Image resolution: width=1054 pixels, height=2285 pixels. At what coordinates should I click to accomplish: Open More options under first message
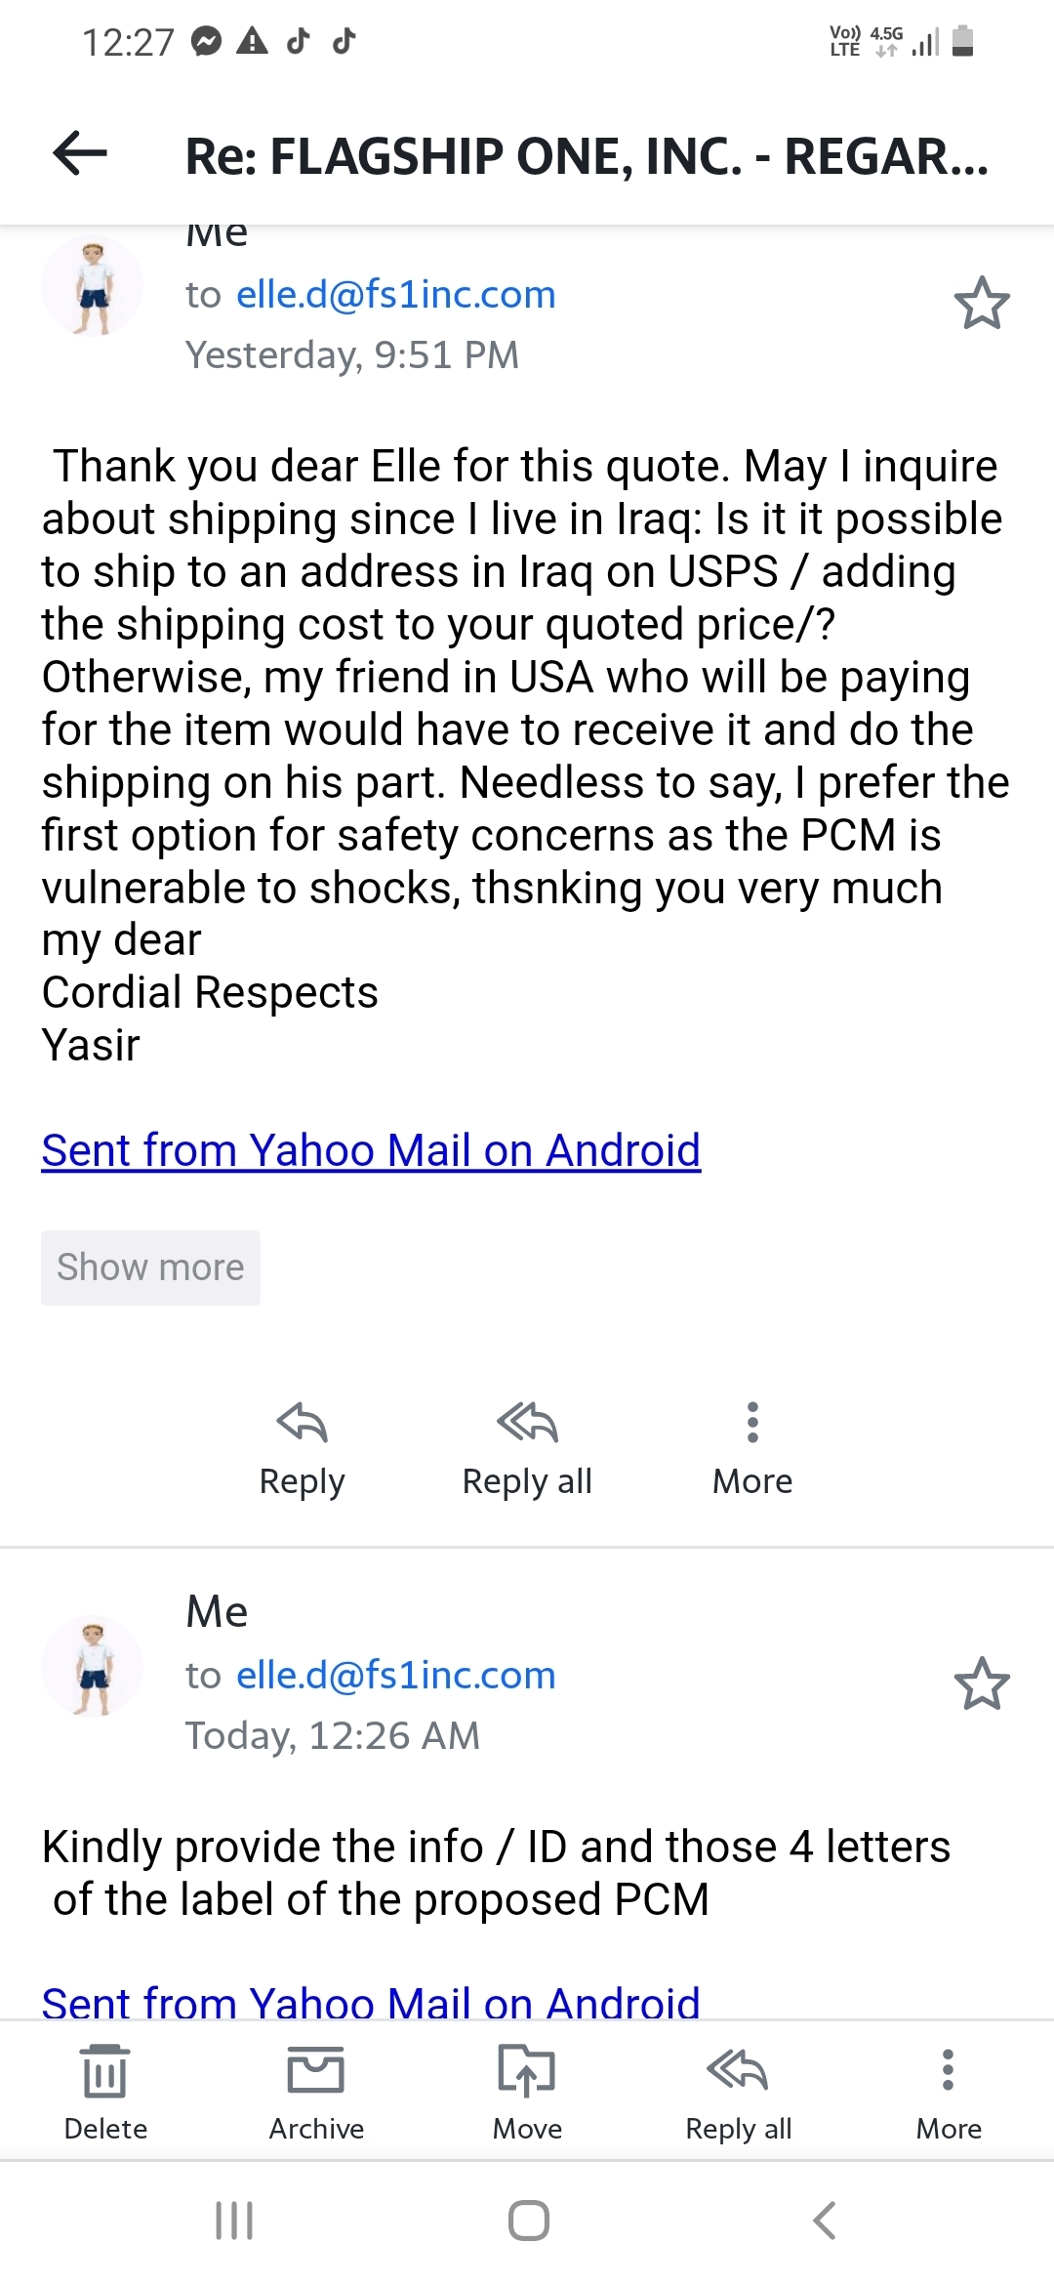click(752, 1448)
